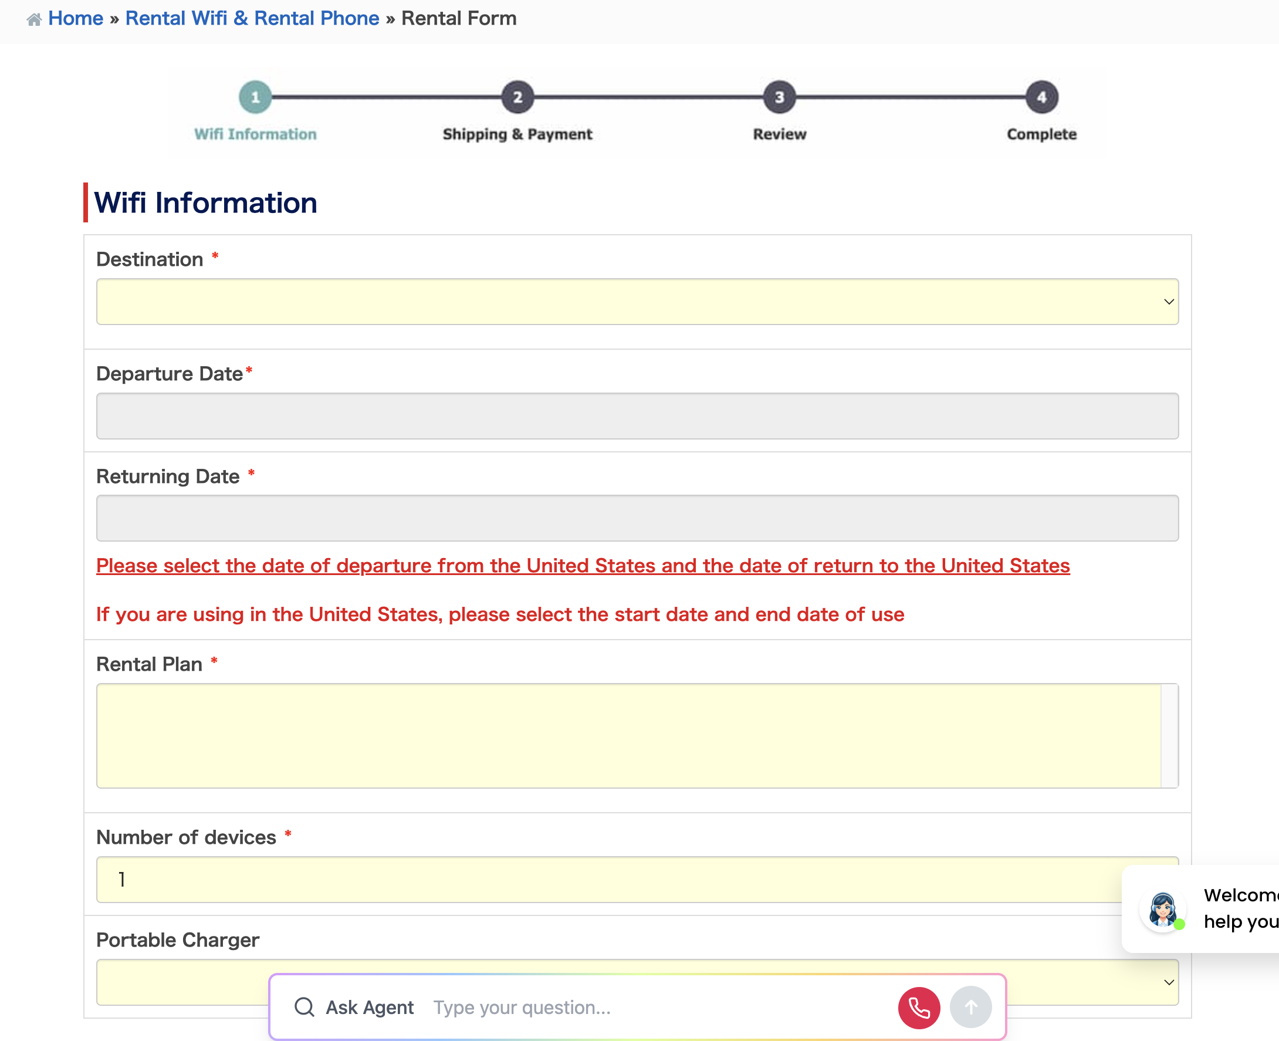Click the send arrow button in Ask Agent
Screen dimensions: 1279x1041
coord(970,1008)
